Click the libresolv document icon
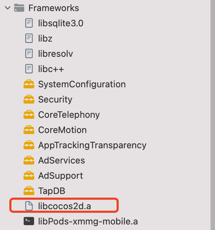This screenshot has height=230, width=215. [x=29, y=54]
